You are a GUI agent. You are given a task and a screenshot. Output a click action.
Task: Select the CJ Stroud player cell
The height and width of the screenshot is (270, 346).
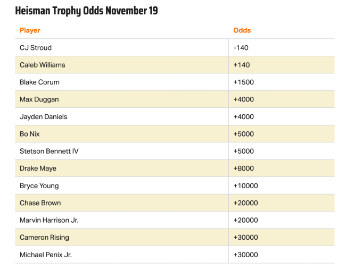click(x=36, y=48)
